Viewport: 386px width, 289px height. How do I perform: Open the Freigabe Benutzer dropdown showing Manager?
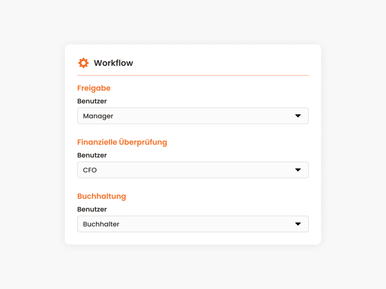tap(193, 116)
